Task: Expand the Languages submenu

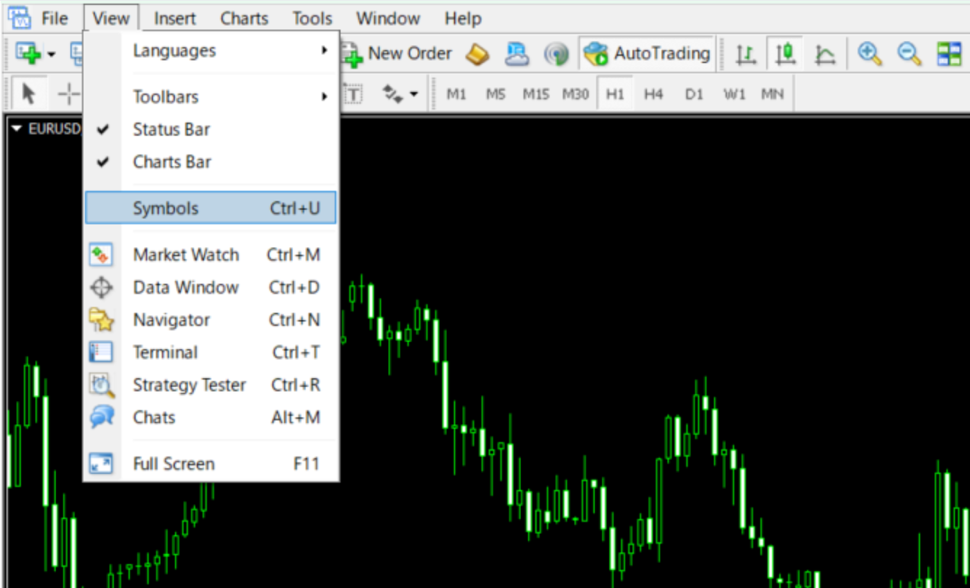Action: coord(173,49)
